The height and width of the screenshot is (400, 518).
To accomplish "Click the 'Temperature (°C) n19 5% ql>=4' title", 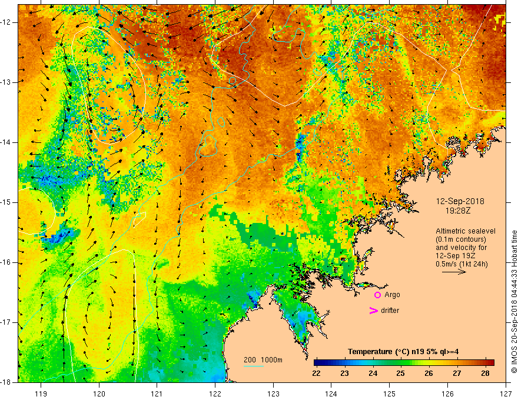I will click(403, 352).
